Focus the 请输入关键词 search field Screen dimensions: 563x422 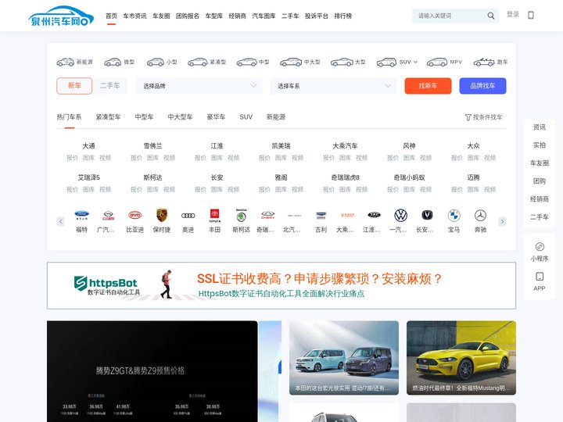pyautogui.click(x=450, y=16)
